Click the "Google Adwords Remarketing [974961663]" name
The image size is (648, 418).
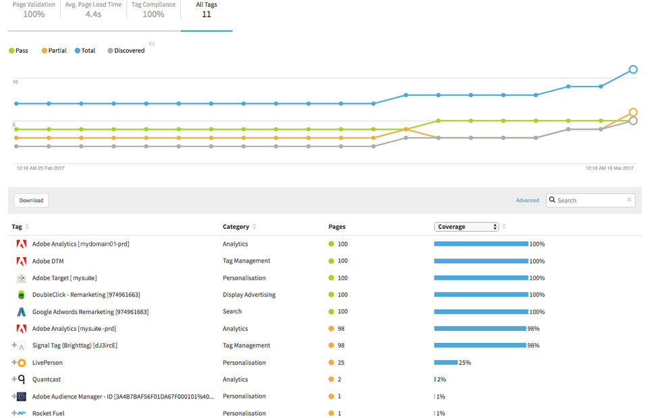pos(90,312)
